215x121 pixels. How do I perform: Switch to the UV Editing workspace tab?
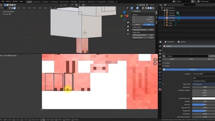tap(54, 2)
